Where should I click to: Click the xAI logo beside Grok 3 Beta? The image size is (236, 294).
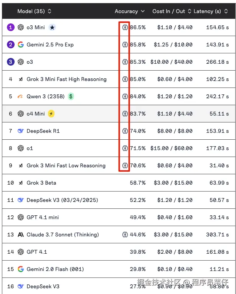[21, 183]
